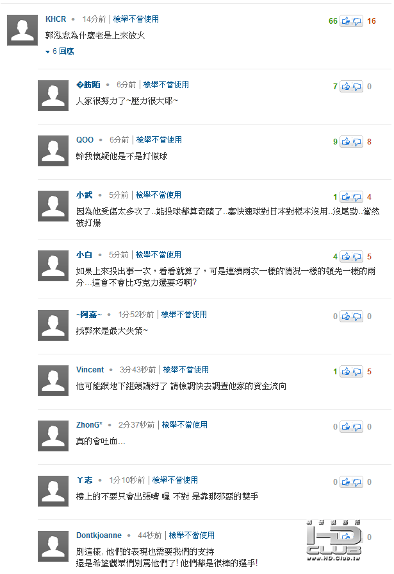The image size is (394, 574).
Task: Thumbs up 小白's reply
Action: (346, 257)
